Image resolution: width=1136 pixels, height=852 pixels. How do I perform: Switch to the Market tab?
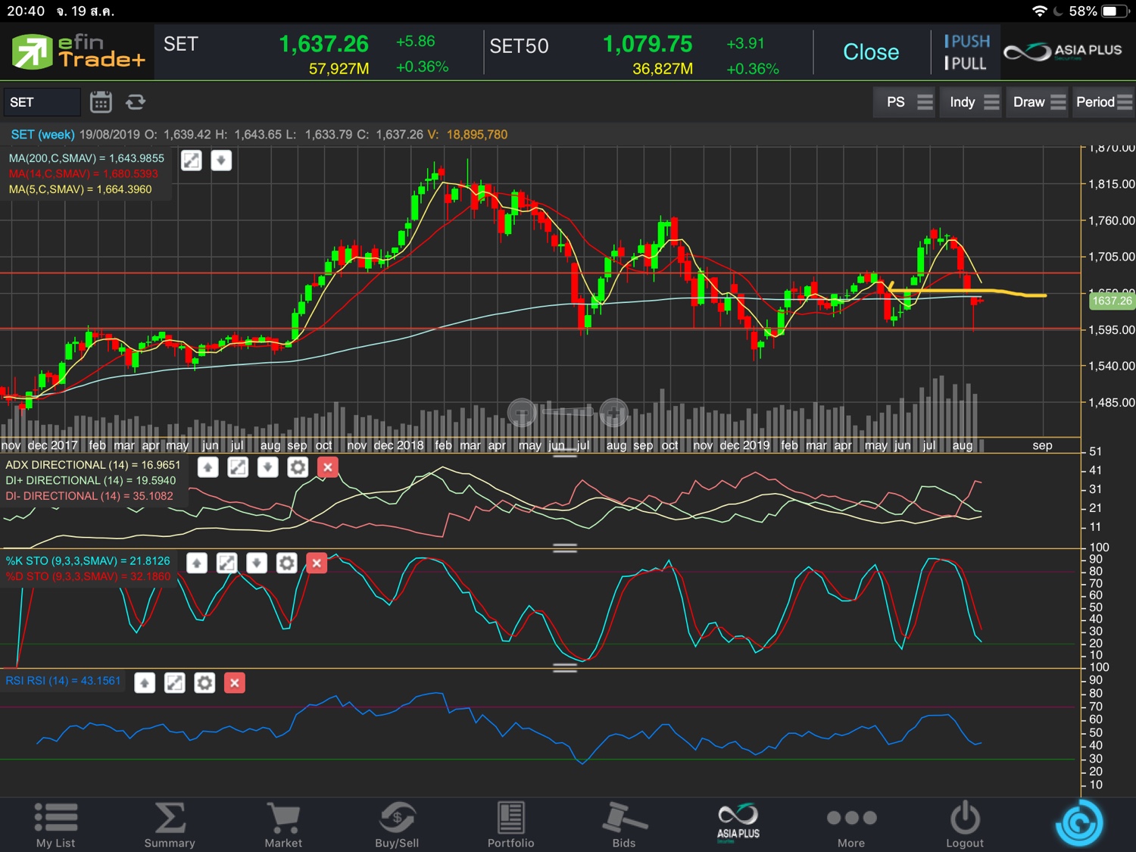[x=283, y=824]
